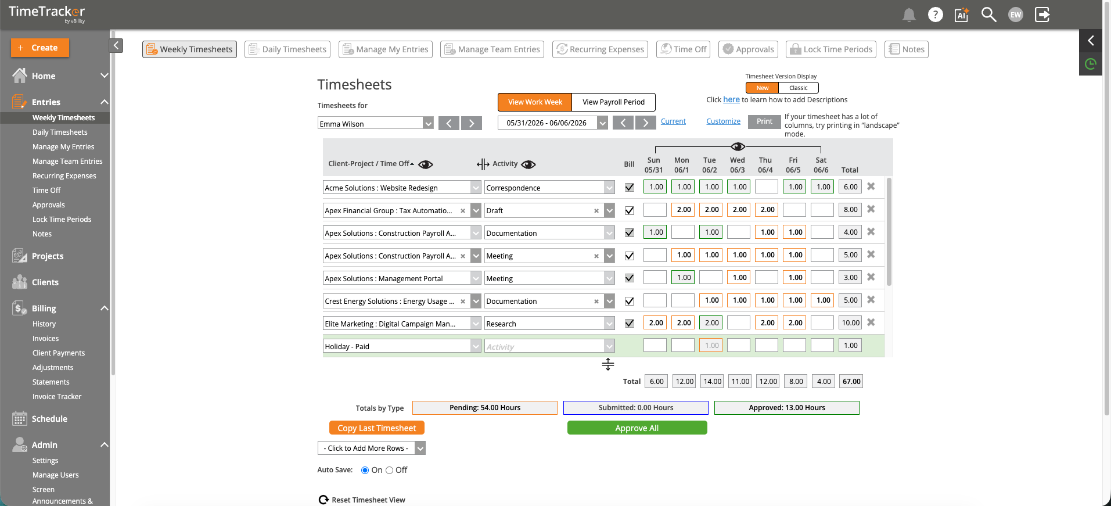Open the notifications bell
Viewport: 1111px width, 506px height.
pos(909,15)
